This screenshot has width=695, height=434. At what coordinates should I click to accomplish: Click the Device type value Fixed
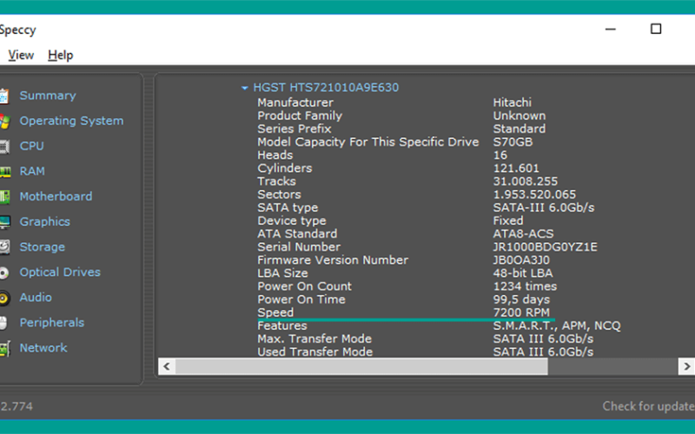pos(508,221)
